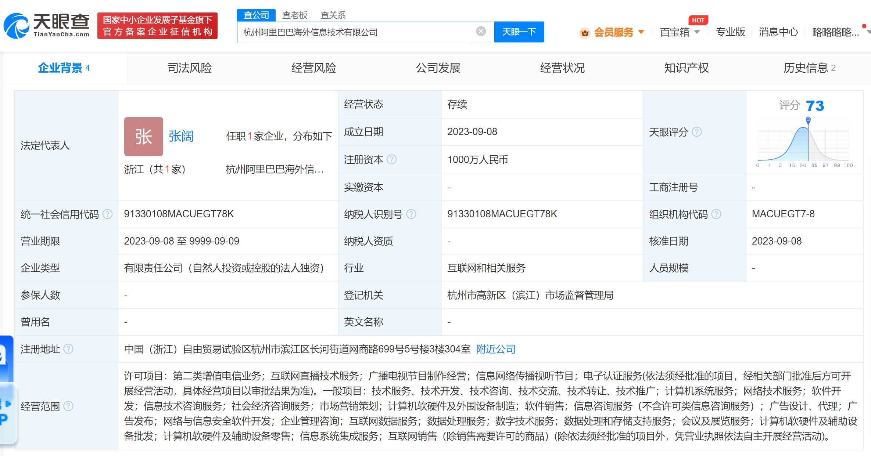Open the 经营状况 tab
Image resolution: width=871 pixels, height=456 pixels.
coord(562,68)
